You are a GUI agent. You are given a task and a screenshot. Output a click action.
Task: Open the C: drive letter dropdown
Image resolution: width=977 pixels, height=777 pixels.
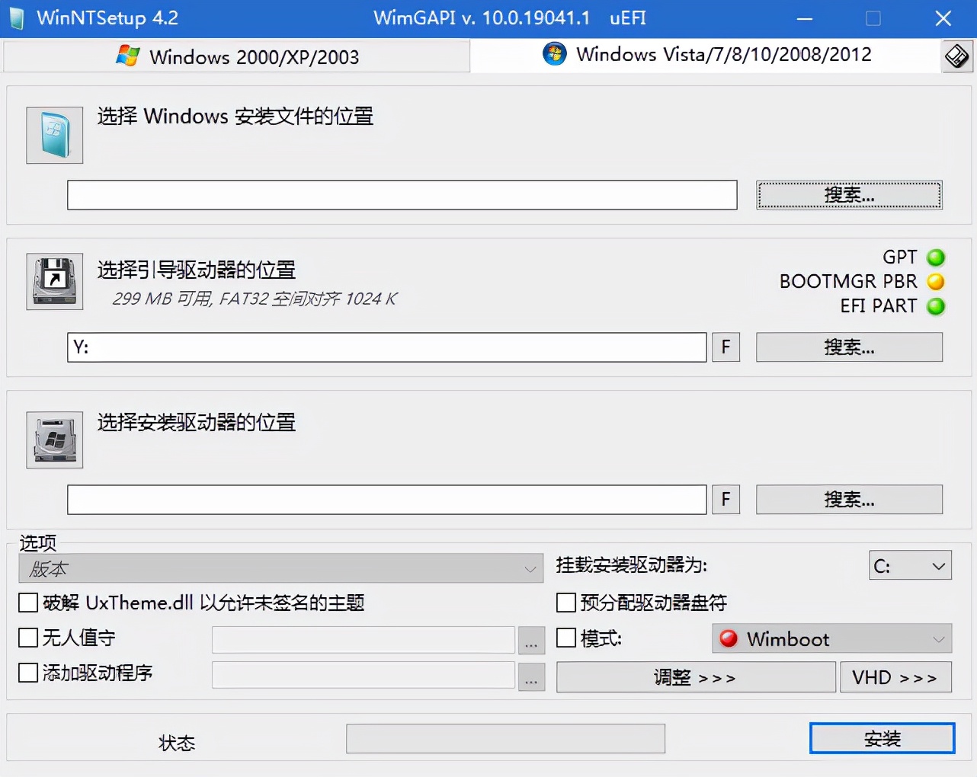tap(910, 565)
